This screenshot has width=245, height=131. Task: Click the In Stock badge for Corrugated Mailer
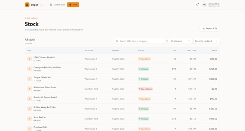coord(144,69)
